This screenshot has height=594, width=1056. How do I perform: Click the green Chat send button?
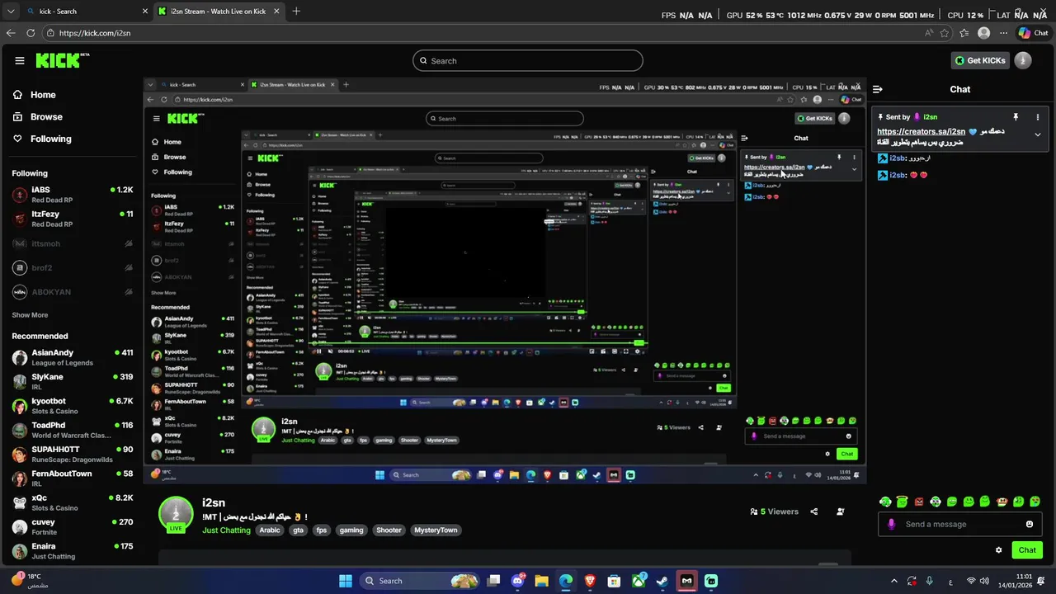(x=1027, y=550)
